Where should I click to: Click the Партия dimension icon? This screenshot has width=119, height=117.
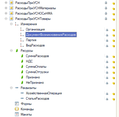tap(22, 40)
